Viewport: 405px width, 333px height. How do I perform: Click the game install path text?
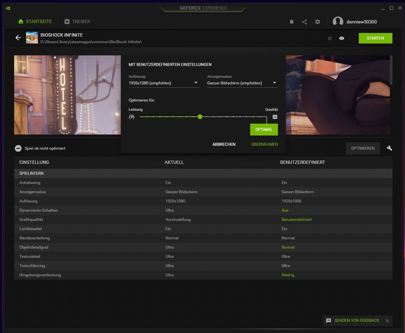tap(91, 42)
